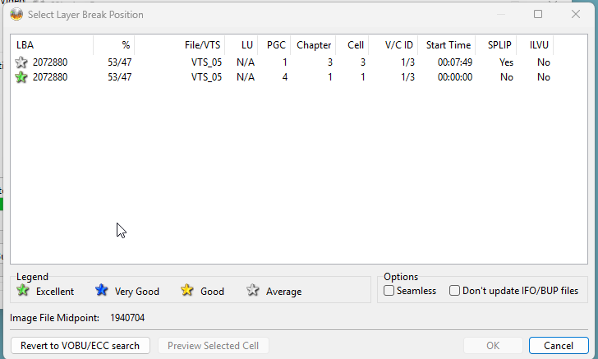Image resolution: width=598 pixels, height=359 pixels.
Task: Click the ILVU column header
Action: click(539, 45)
